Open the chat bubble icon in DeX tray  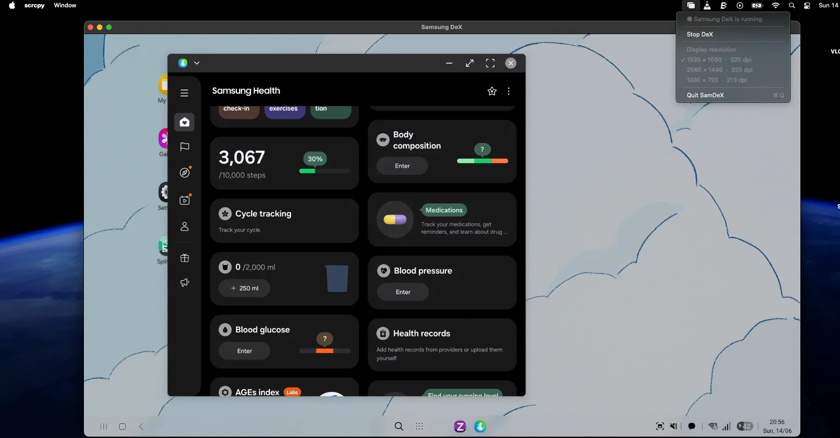pyautogui.click(x=691, y=426)
